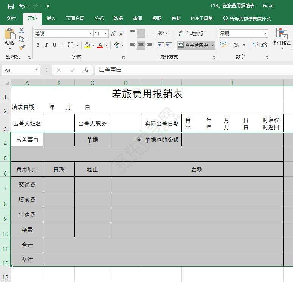Select the Format Painter brush
Screen dimensions: 293x282
[22, 47]
